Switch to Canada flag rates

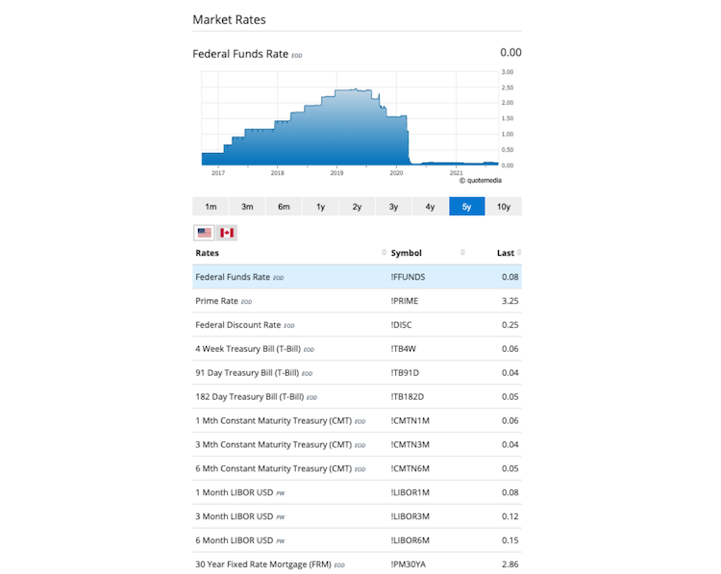(x=227, y=233)
